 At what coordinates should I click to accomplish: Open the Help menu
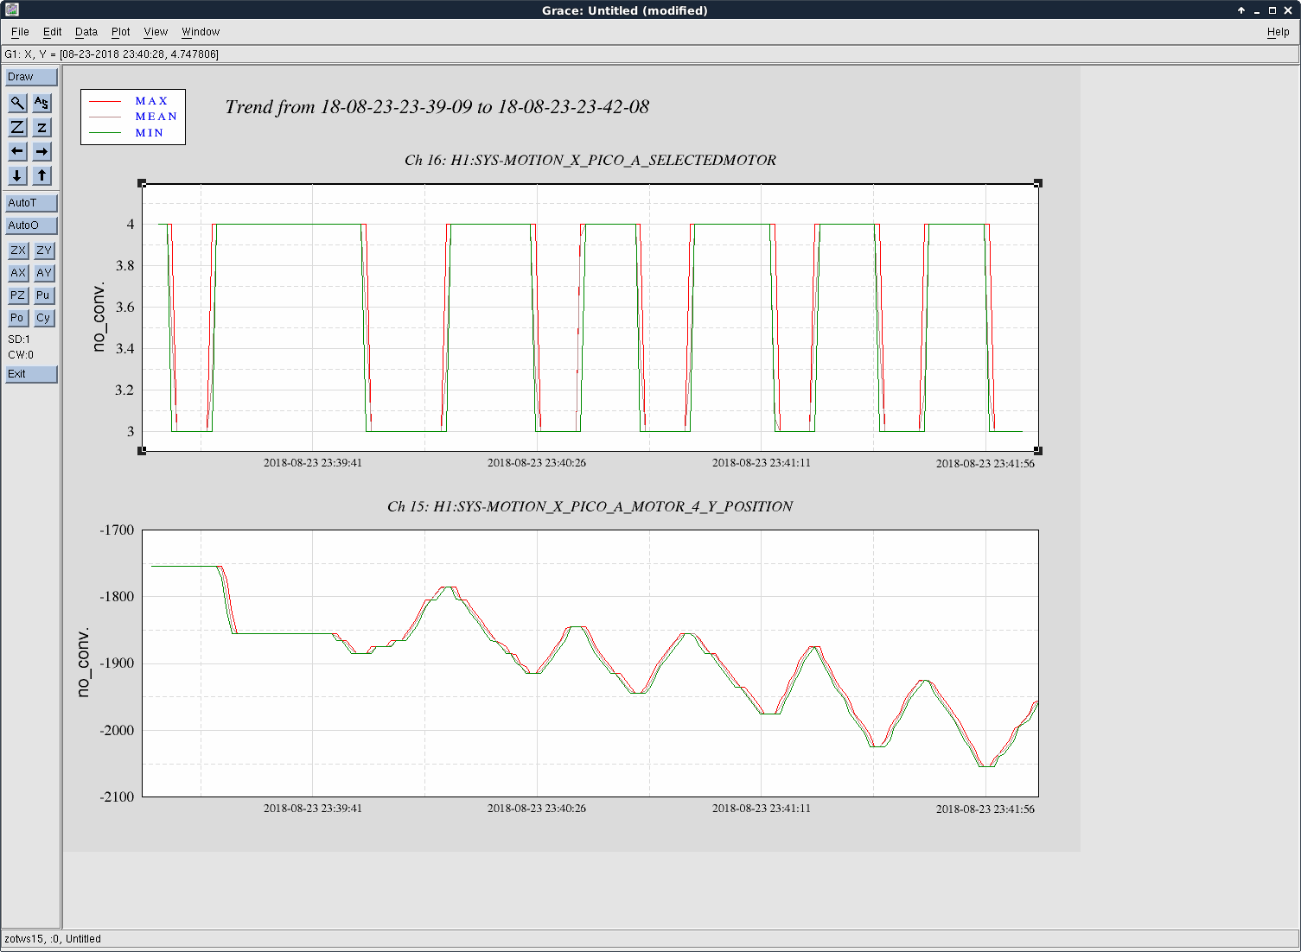tap(1278, 32)
